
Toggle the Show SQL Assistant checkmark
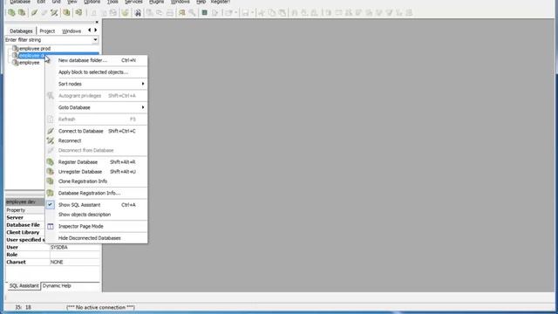click(x=51, y=205)
